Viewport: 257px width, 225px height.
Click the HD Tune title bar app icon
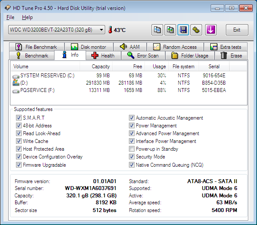coord(7,8)
